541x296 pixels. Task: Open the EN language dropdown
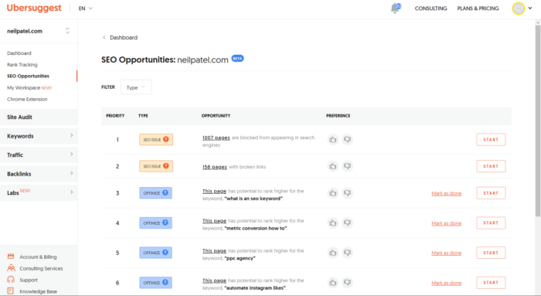pos(85,9)
